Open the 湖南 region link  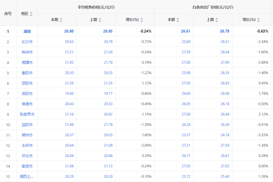coord(27,31)
